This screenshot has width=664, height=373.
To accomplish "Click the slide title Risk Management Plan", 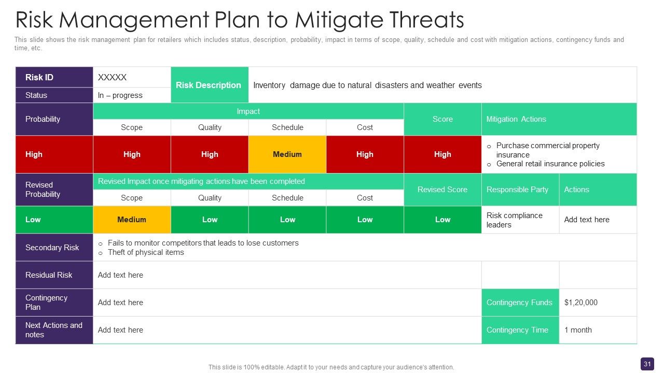I will coord(240,20).
